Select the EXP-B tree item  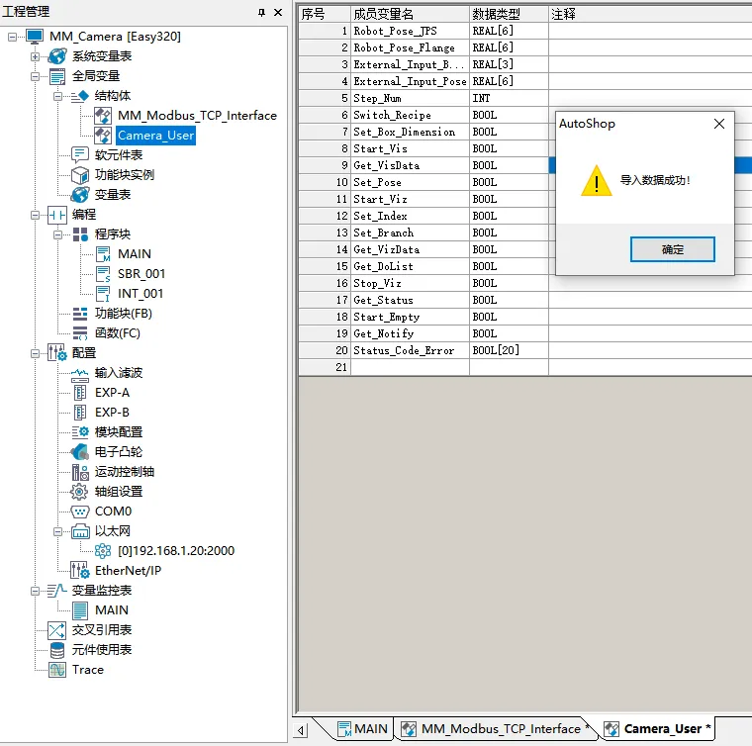pos(112,413)
